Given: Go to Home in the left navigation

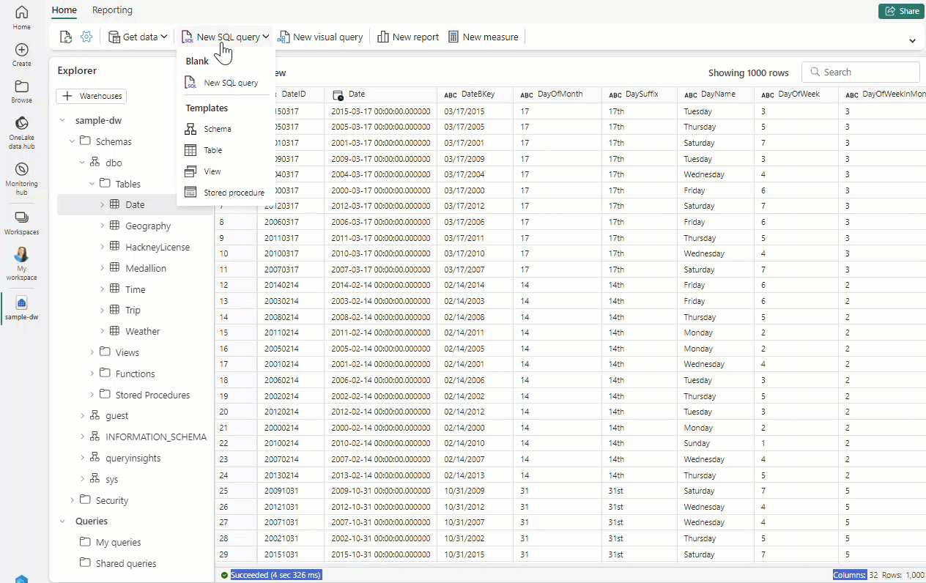Looking at the screenshot, I should pos(21,18).
